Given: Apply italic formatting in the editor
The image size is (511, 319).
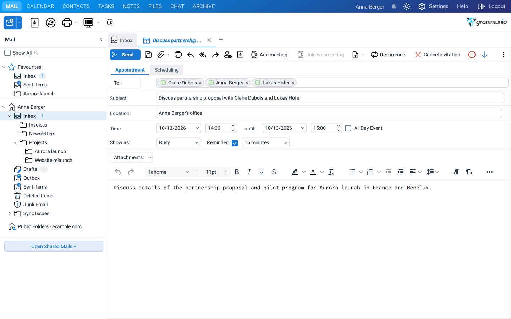Looking at the screenshot, I should [x=249, y=172].
